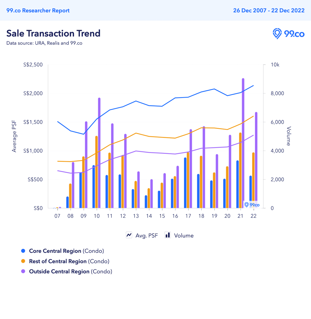Click the Avg. PSF line chart icon

pos(129,235)
